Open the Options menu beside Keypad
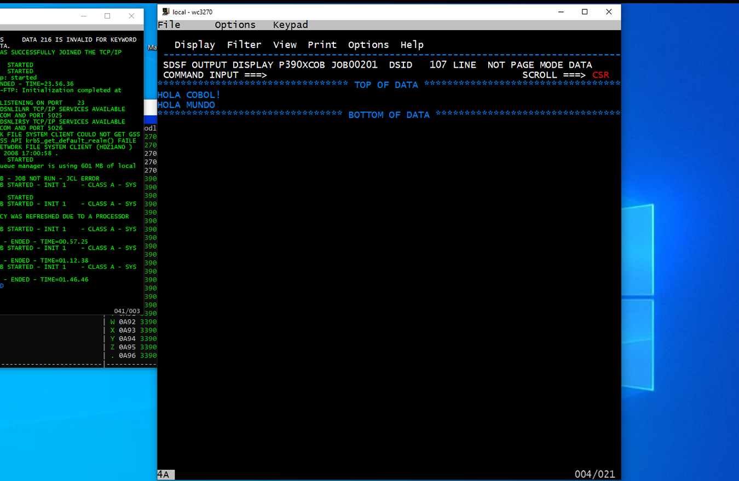 point(235,25)
